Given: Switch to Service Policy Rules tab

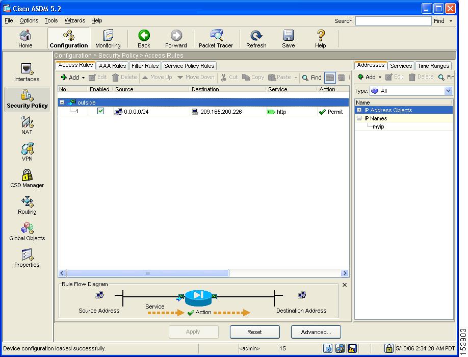Looking at the screenshot, I should click(189, 66).
